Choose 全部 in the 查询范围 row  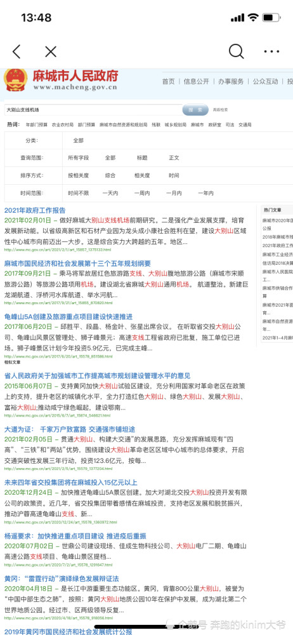[110, 158]
